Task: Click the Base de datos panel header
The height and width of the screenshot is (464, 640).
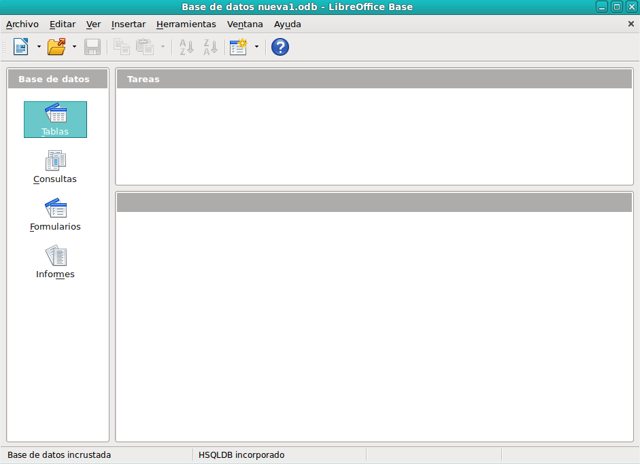Action: (58, 79)
